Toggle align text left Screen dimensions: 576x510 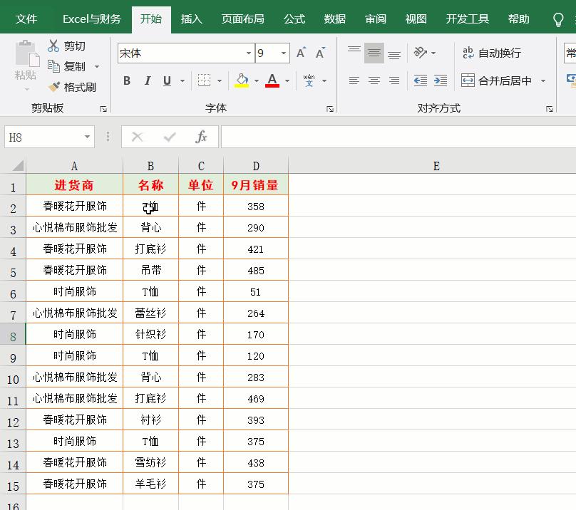[354, 80]
